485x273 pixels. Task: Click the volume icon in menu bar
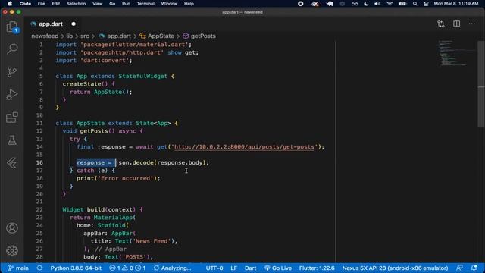(377, 4)
